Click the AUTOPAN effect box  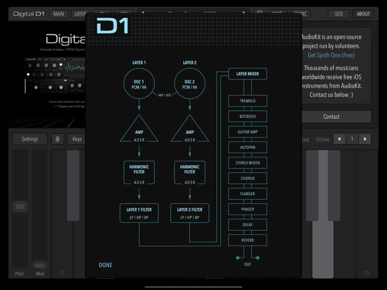(x=248, y=147)
